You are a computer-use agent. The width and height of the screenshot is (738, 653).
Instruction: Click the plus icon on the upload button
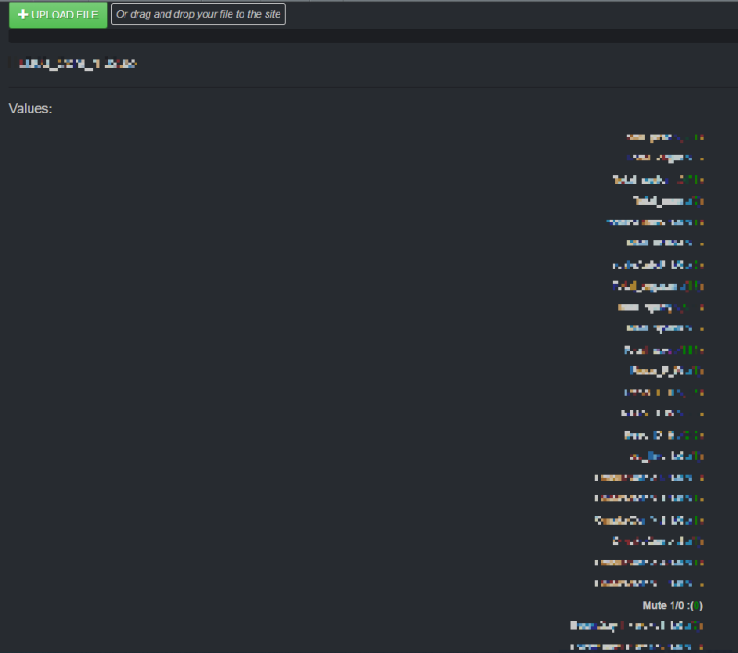coord(23,15)
